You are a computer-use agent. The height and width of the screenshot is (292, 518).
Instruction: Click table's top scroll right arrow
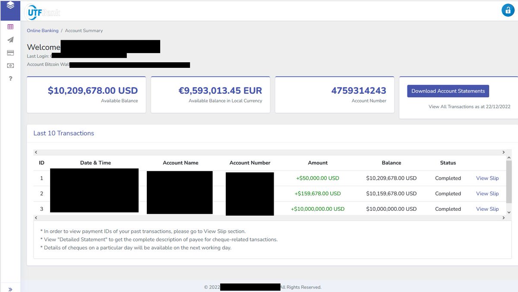[x=503, y=152]
